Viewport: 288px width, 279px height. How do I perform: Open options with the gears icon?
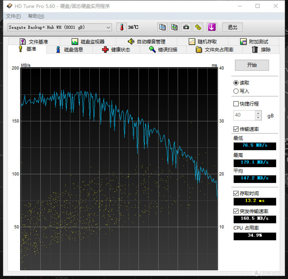tap(198, 27)
